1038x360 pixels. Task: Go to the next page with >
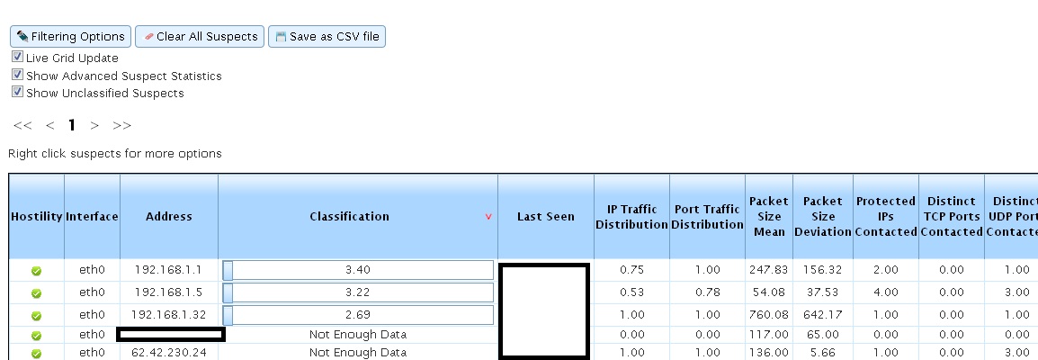[x=94, y=125]
